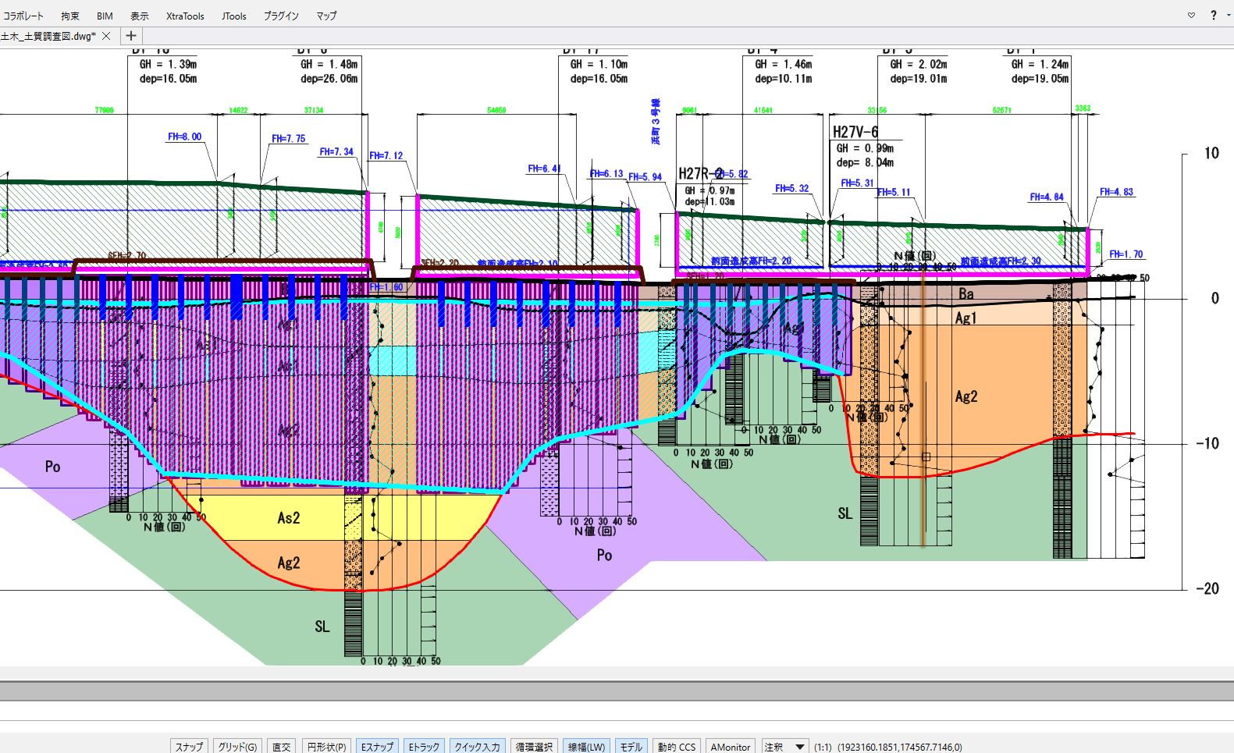The width and height of the screenshot is (1234, 753).
Task: Toggle Eトラック tracking button
Action: point(425,747)
